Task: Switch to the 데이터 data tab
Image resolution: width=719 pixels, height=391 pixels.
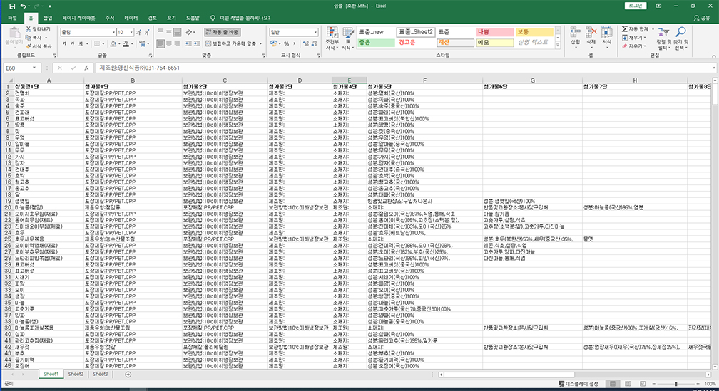Action: point(131,18)
